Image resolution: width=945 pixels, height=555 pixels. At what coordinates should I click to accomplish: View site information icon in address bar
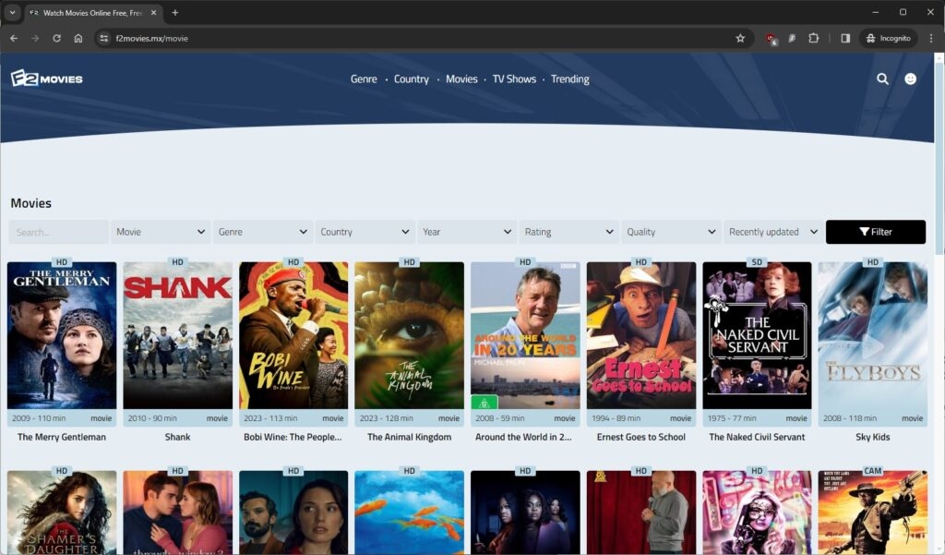tap(103, 38)
